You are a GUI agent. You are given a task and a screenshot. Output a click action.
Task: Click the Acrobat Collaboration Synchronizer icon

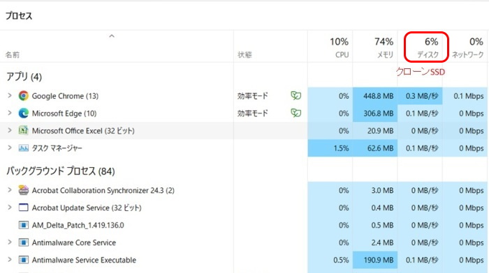pyautogui.click(x=23, y=190)
